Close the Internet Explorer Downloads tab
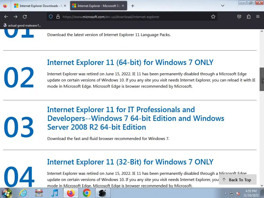 click(65, 6)
